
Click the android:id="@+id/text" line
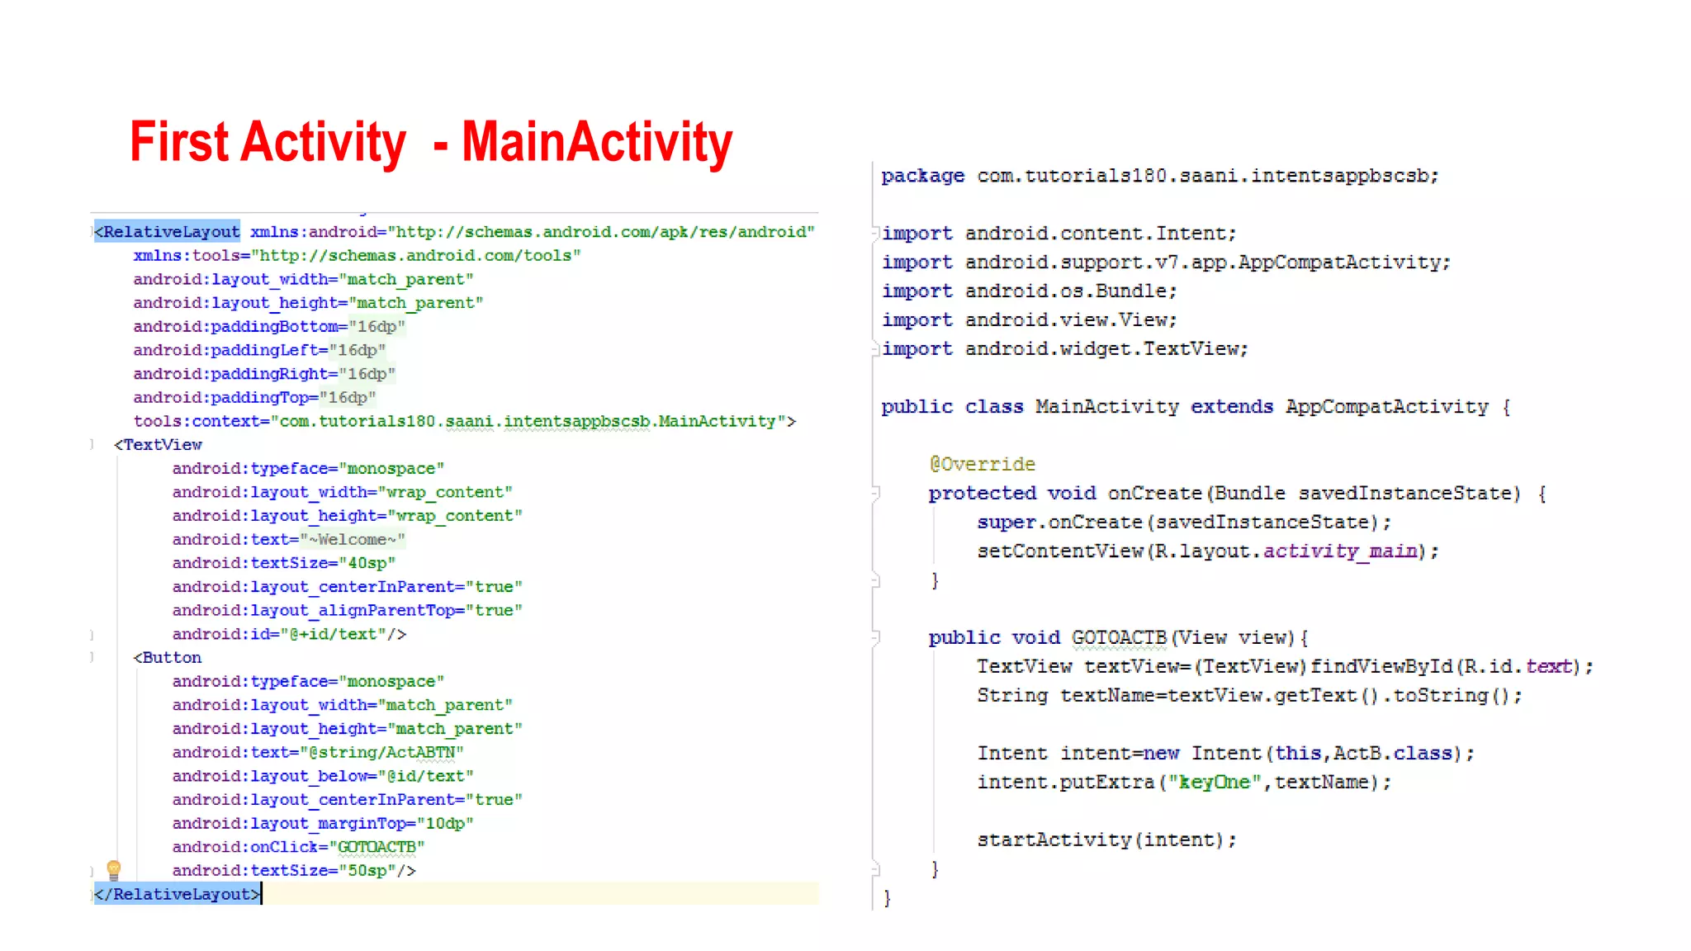tap(289, 634)
